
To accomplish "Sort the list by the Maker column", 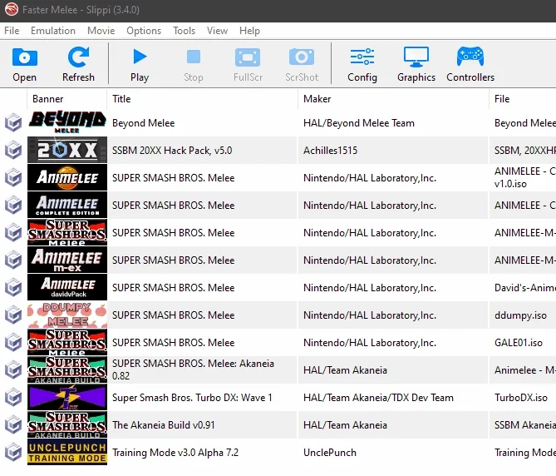I will (317, 99).
